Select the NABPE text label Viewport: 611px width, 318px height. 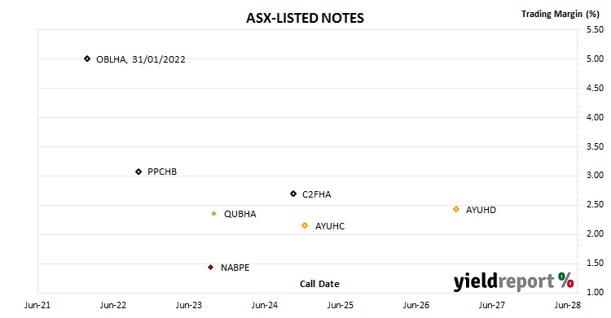pyautogui.click(x=235, y=268)
